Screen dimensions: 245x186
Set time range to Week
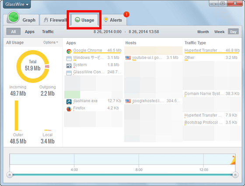219,32
